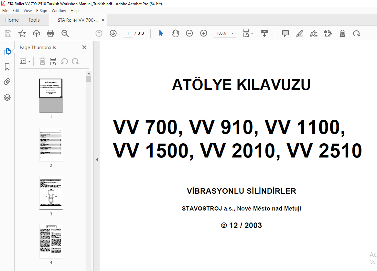Enable scrolling mode keyboard icon

point(264,33)
